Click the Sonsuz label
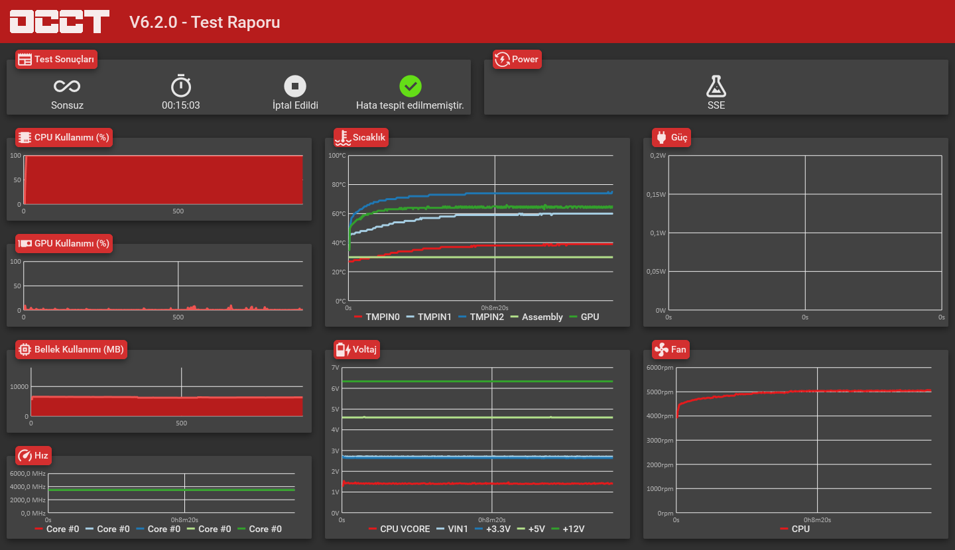955x550 pixels. coord(67,105)
